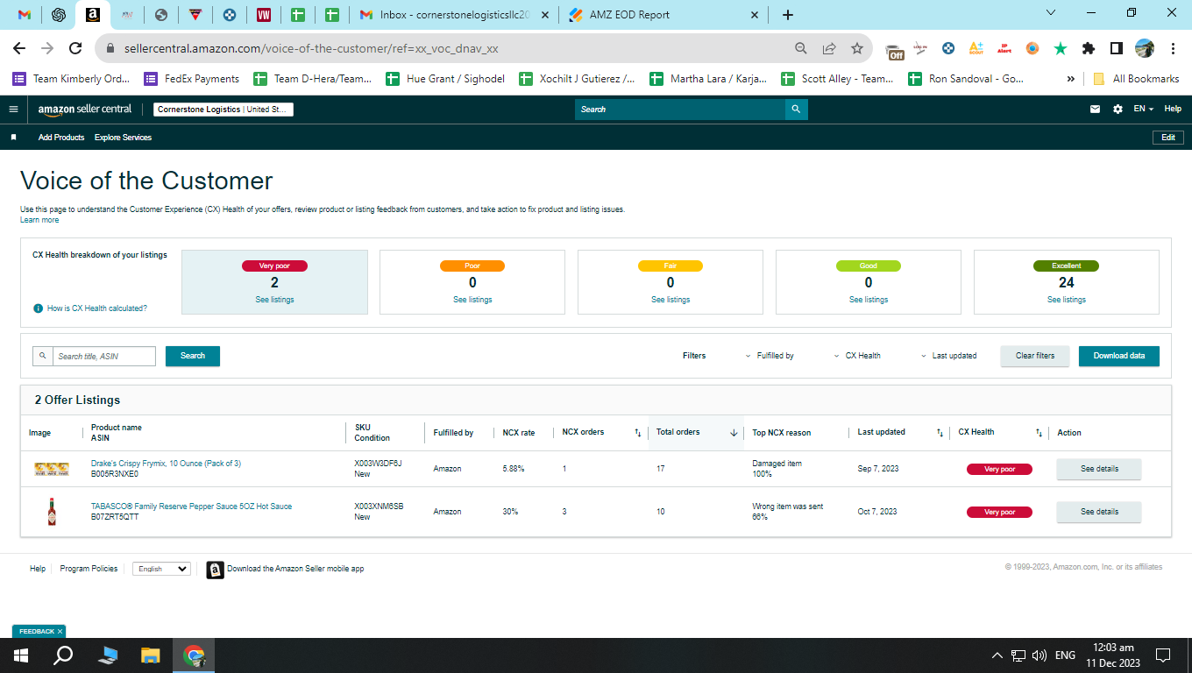Sort by the CX Health column arrows
This screenshot has width=1192, height=673.
pos(1039,433)
